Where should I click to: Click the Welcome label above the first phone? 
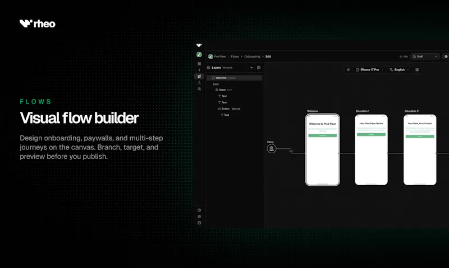tap(313, 111)
